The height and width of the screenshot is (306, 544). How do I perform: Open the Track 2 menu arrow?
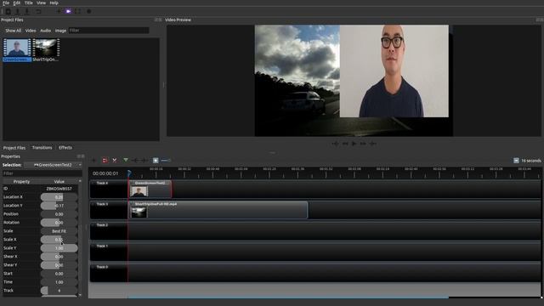point(93,225)
